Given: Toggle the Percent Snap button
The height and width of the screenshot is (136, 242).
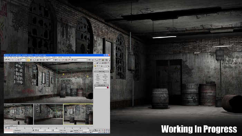Looking at the screenshot, I should click(x=69, y=60).
